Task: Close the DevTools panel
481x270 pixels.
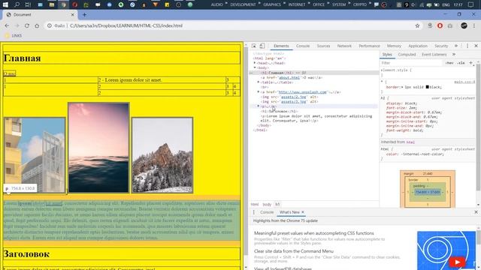Action: point(476,46)
